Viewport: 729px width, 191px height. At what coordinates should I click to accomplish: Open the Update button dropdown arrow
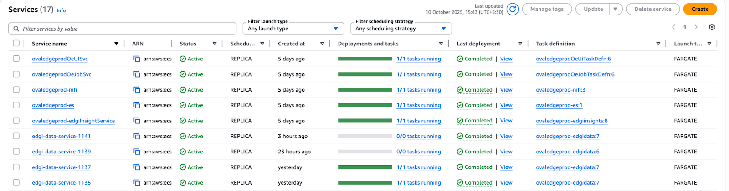point(616,9)
